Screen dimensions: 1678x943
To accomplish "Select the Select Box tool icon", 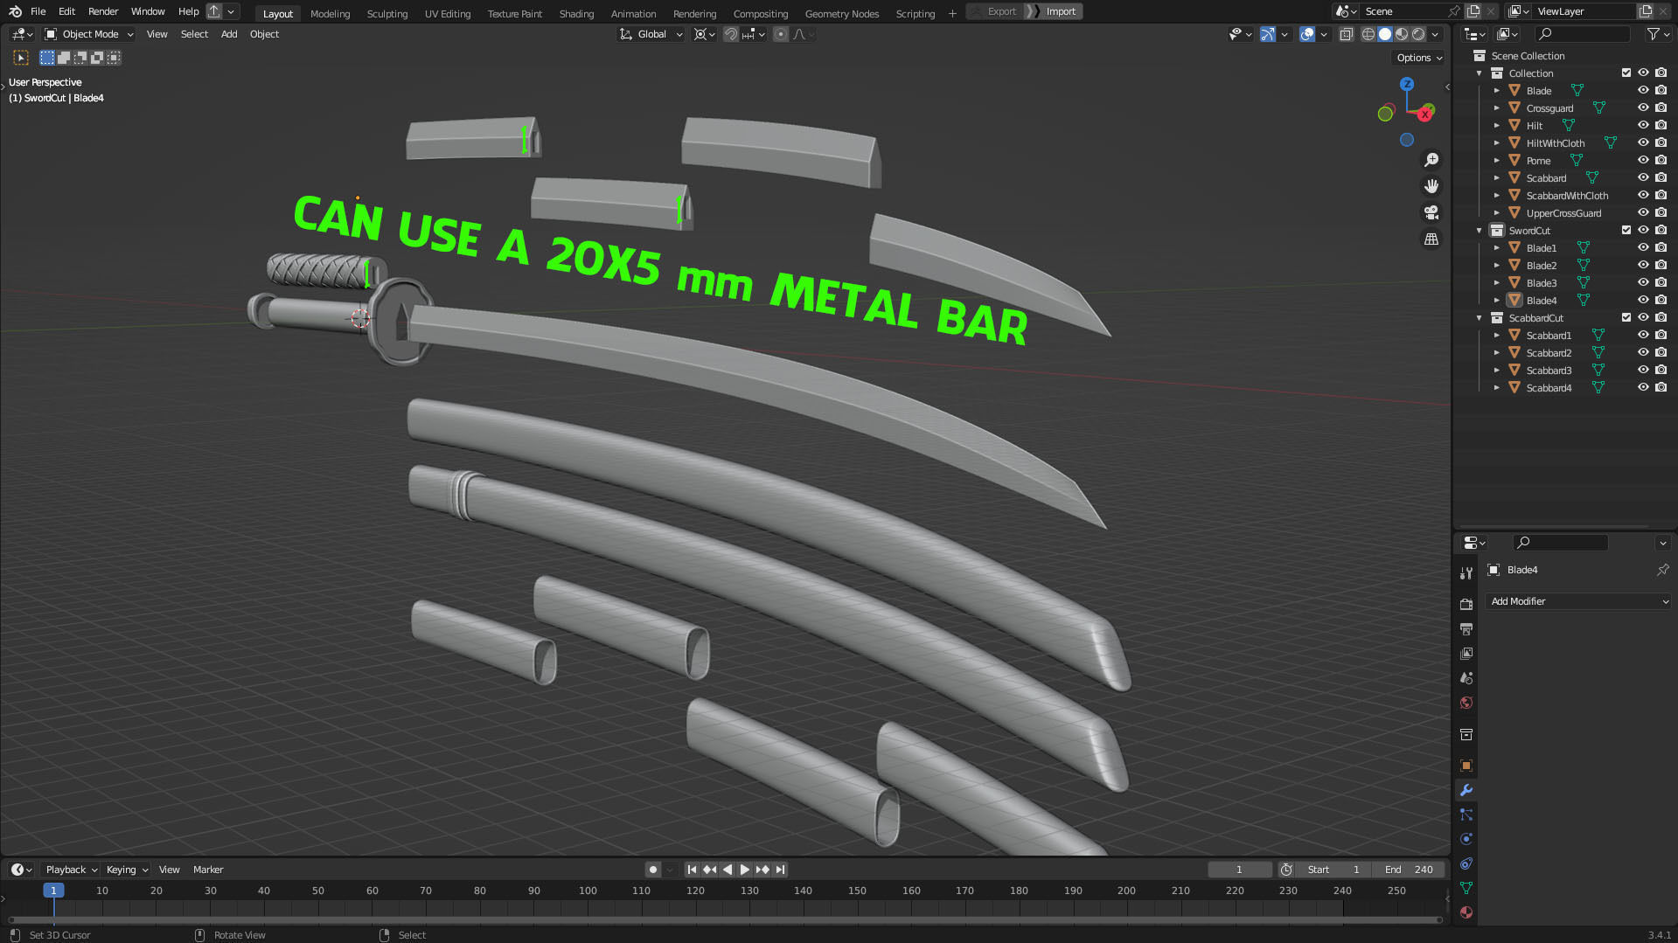I will (x=21, y=58).
